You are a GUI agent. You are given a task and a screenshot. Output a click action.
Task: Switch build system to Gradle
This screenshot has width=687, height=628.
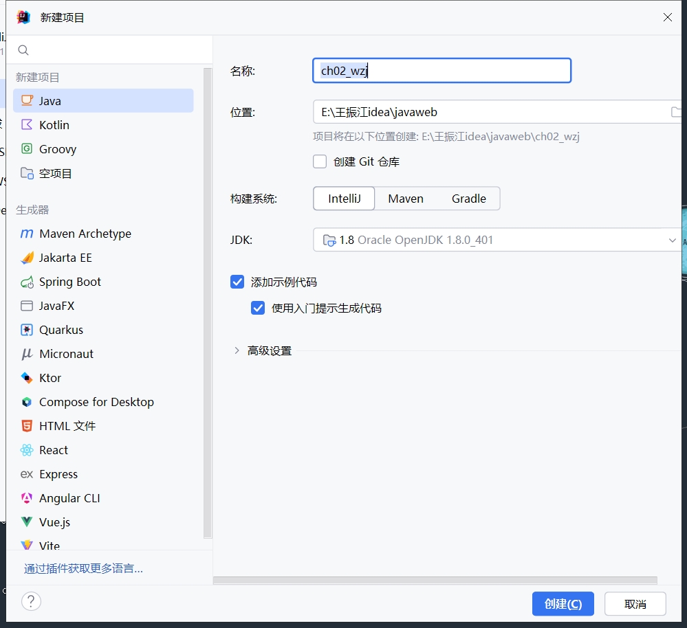pos(469,199)
